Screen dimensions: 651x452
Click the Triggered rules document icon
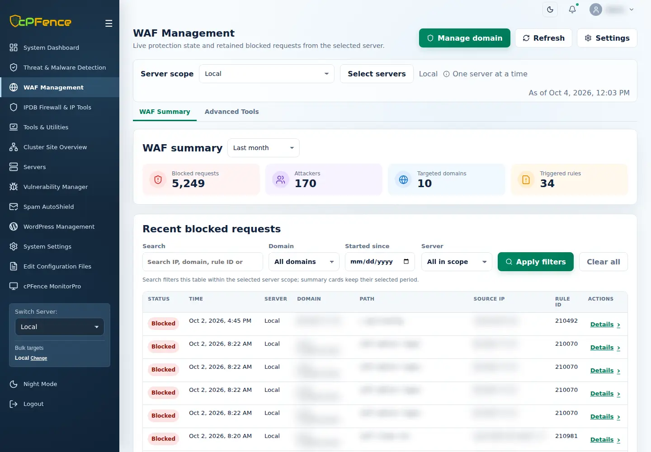pos(526,179)
